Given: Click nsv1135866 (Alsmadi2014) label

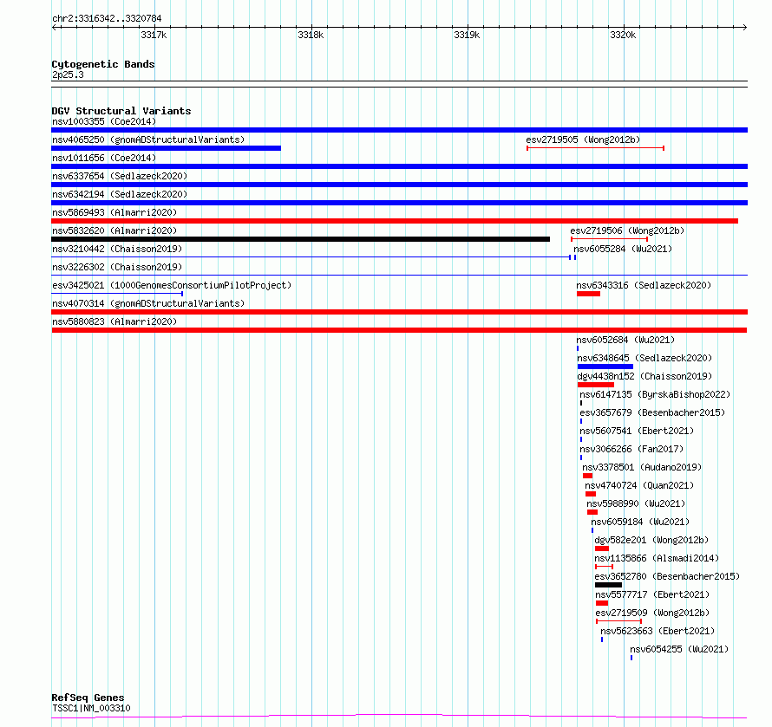Looking at the screenshot, I should pyautogui.click(x=657, y=558).
